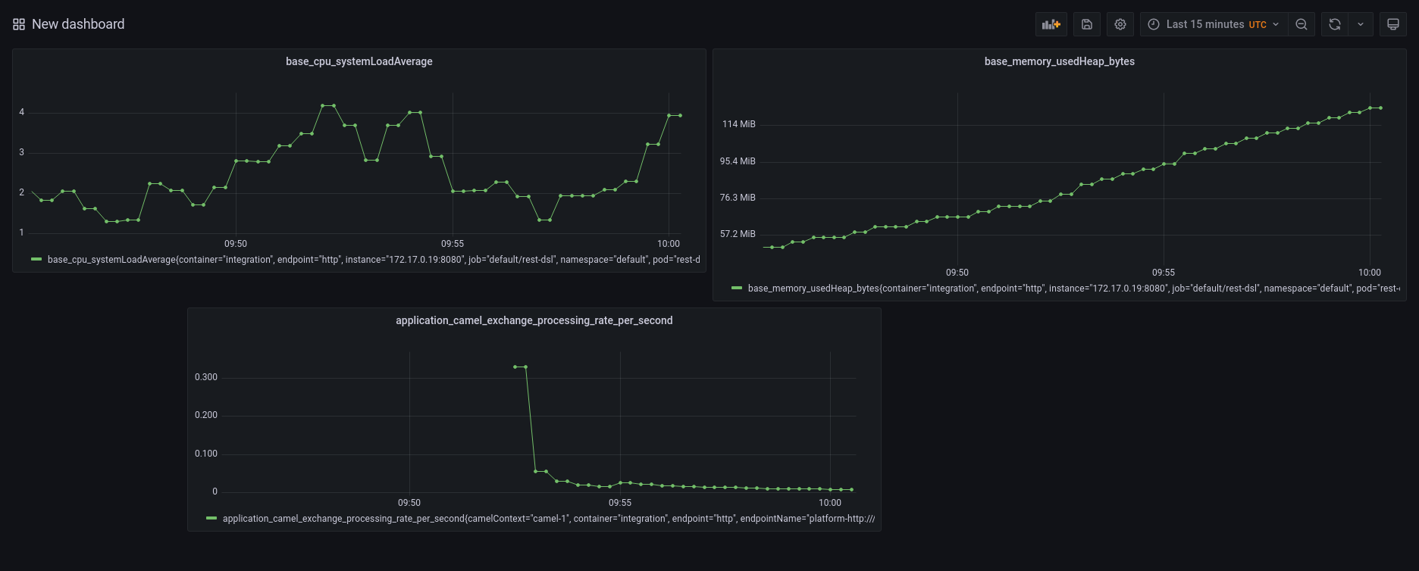Save the dashboard with the disk icon
This screenshot has width=1419, height=571.
point(1086,24)
